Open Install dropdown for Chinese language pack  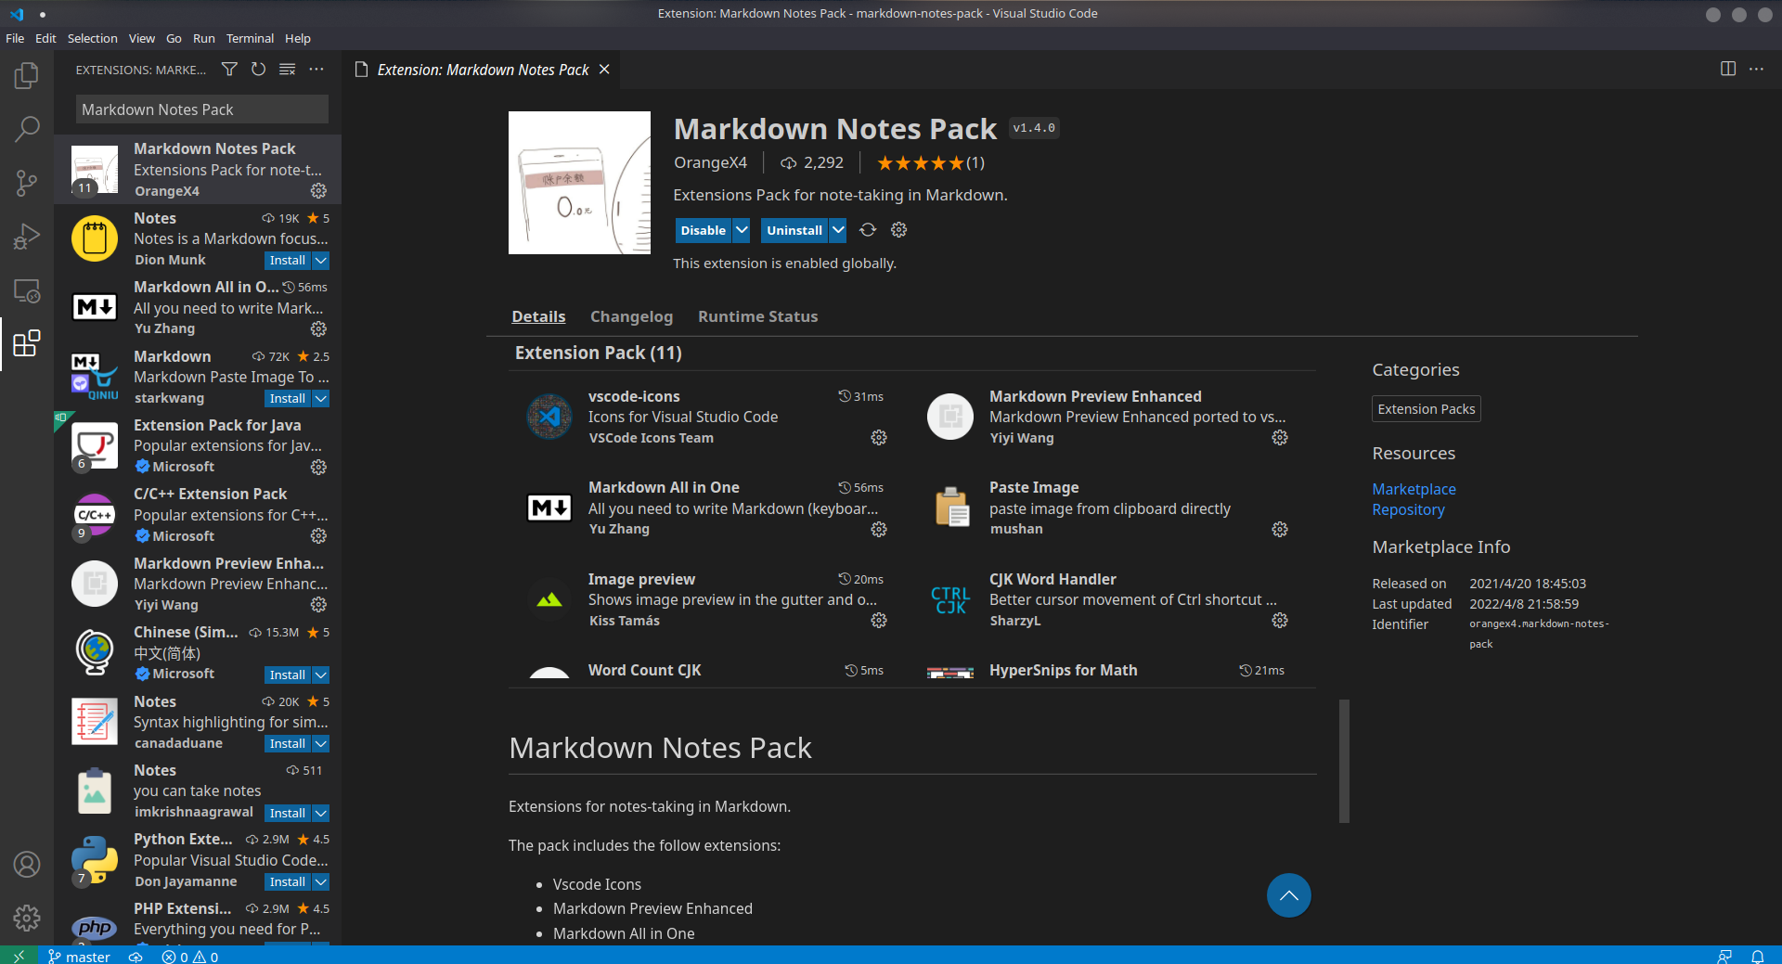(x=321, y=675)
